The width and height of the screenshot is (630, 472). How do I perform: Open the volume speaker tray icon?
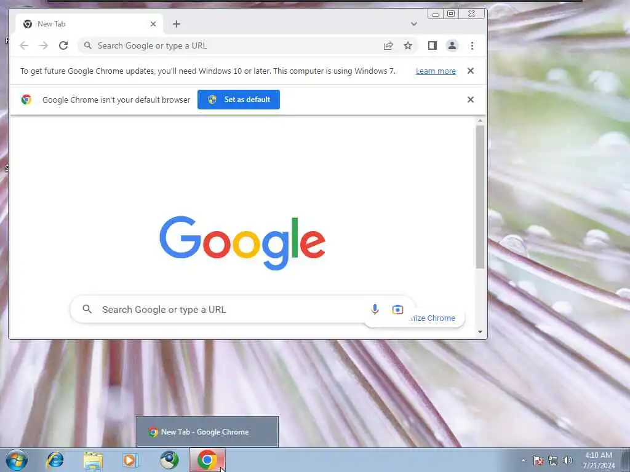[x=568, y=460]
